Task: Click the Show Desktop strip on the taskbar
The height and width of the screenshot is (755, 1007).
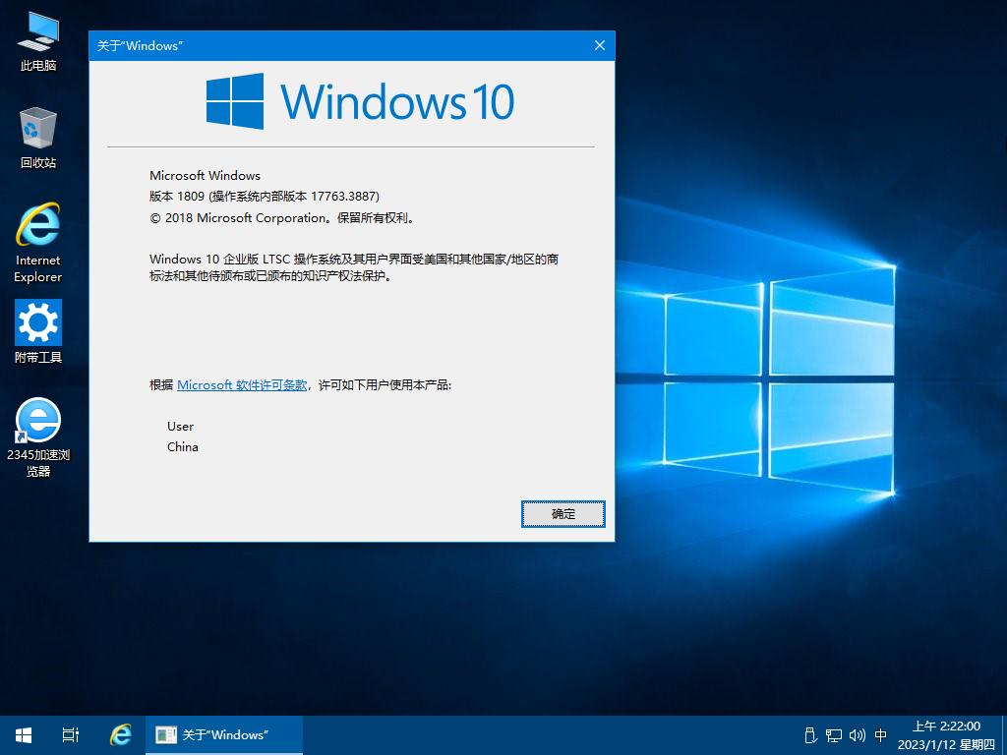Action: click(1004, 735)
